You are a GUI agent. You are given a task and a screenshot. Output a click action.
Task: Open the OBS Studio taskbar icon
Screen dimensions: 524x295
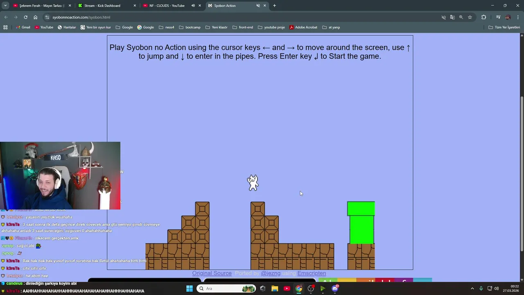coord(311,288)
